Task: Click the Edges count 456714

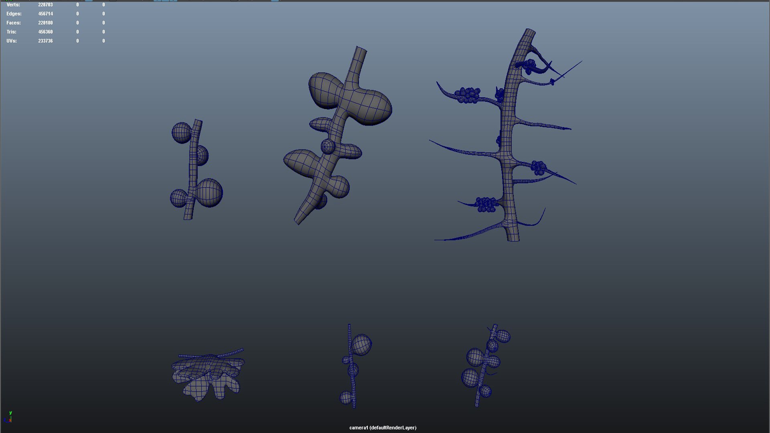Action: (45, 14)
